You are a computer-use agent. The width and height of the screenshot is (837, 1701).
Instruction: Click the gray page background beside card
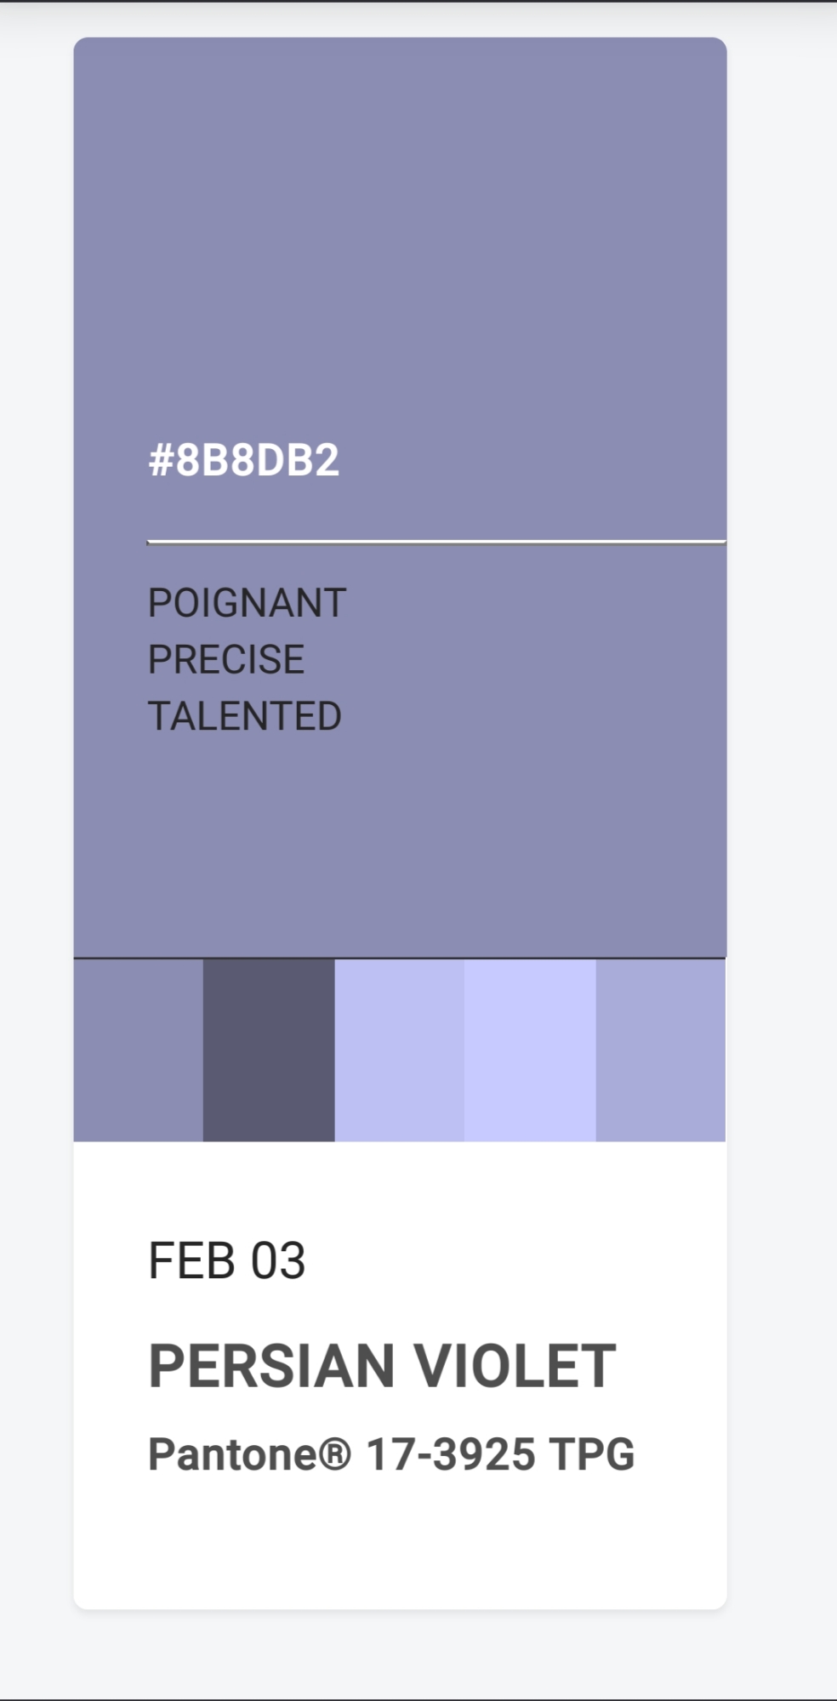(783, 850)
